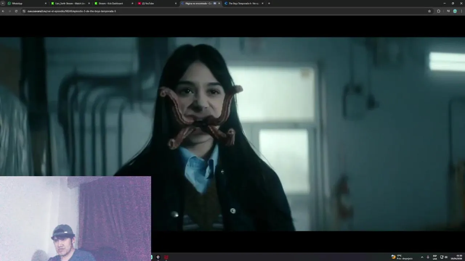Reload the current page
The height and width of the screenshot is (261, 465).
(16, 11)
